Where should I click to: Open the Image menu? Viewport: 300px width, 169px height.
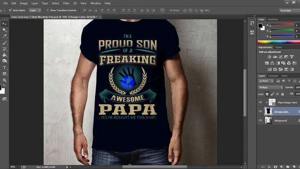[x=23, y=3]
